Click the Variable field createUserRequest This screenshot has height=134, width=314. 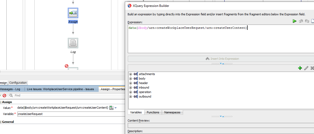(71, 114)
